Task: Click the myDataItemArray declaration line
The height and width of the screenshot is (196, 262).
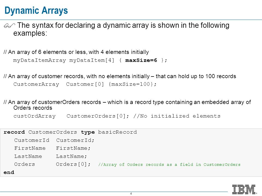Action: tap(90, 60)
